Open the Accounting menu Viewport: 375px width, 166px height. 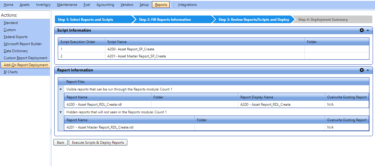tap(105, 5)
